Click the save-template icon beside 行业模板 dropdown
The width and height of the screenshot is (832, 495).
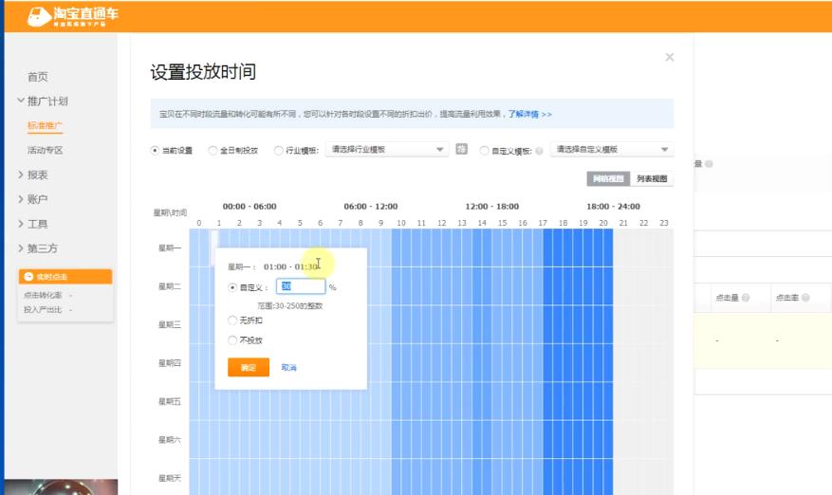pos(462,149)
